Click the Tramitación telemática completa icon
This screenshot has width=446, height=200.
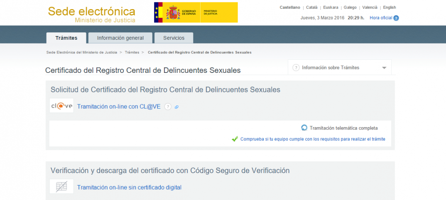coord(304,128)
